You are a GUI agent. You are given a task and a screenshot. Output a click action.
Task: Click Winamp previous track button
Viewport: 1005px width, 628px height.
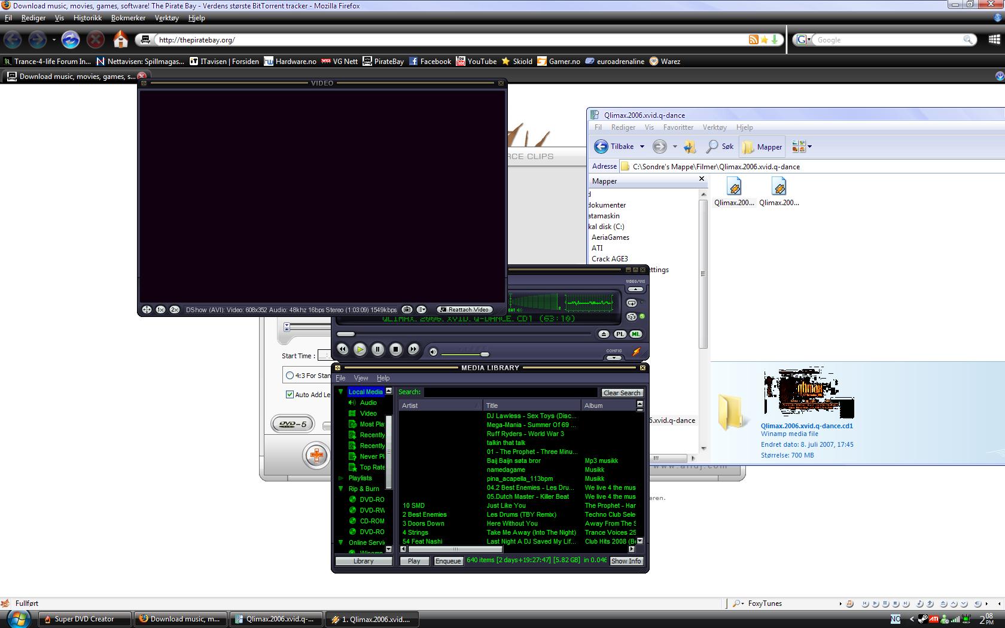(342, 349)
